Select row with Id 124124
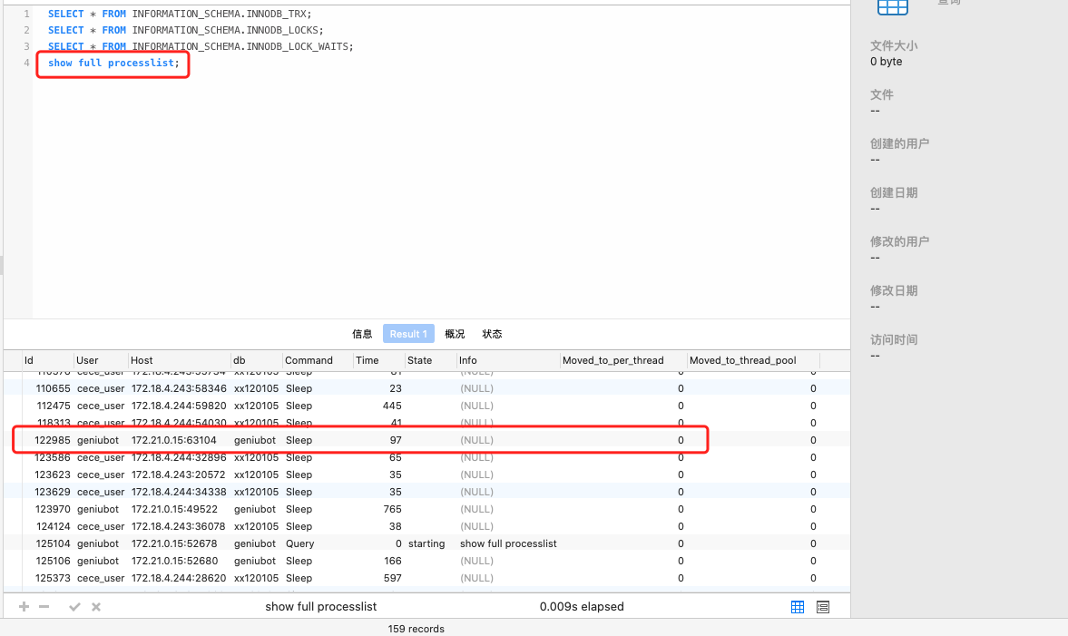This screenshot has height=636, width=1068. 426,526
